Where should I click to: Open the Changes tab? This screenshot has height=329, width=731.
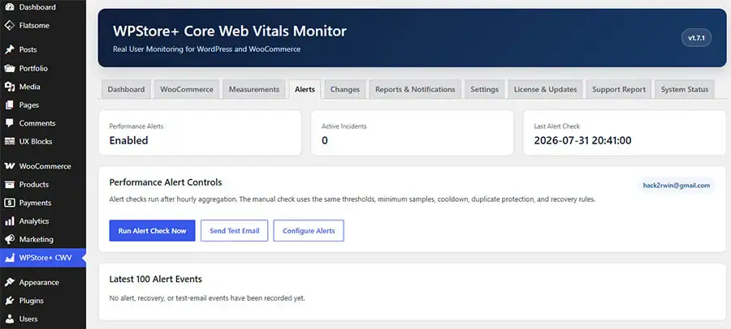click(345, 89)
